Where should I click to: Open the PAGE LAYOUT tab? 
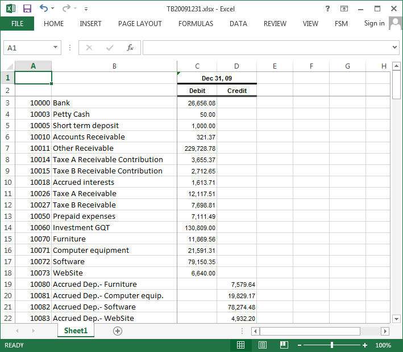[140, 24]
